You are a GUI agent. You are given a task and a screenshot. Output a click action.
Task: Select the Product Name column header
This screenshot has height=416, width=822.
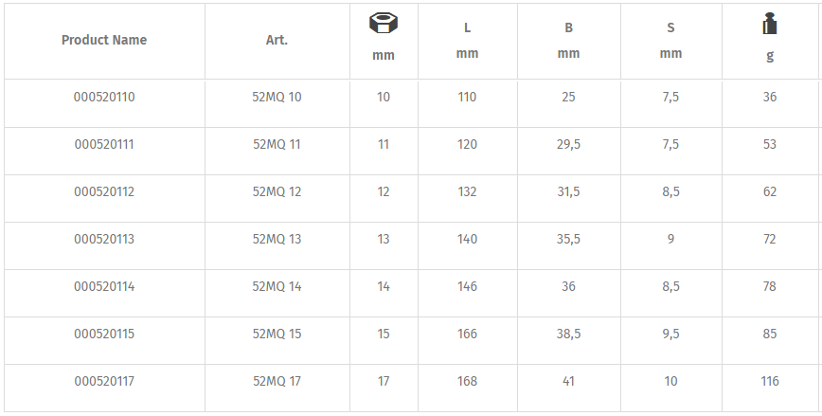click(104, 40)
